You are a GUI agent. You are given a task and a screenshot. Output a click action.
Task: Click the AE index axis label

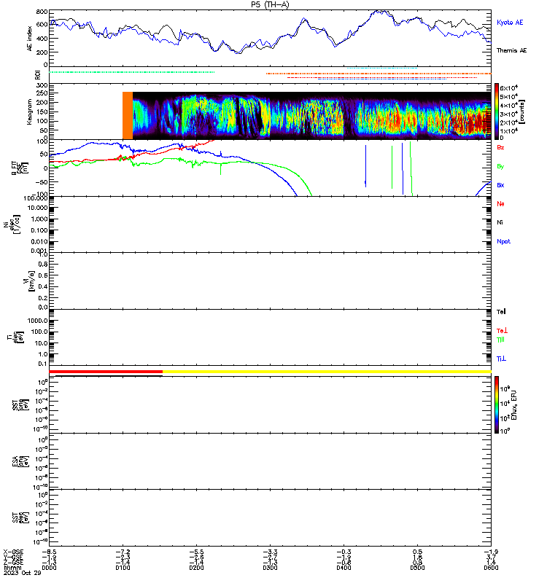29,39
